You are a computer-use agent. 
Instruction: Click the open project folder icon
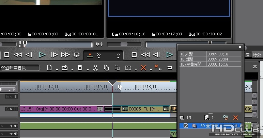(65, 68)
